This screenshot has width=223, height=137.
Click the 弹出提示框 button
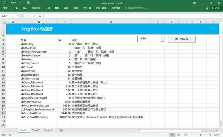(x=182, y=39)
